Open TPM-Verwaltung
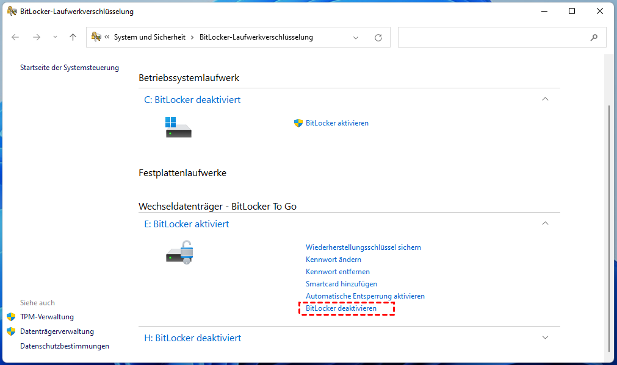 click(47, 317)
